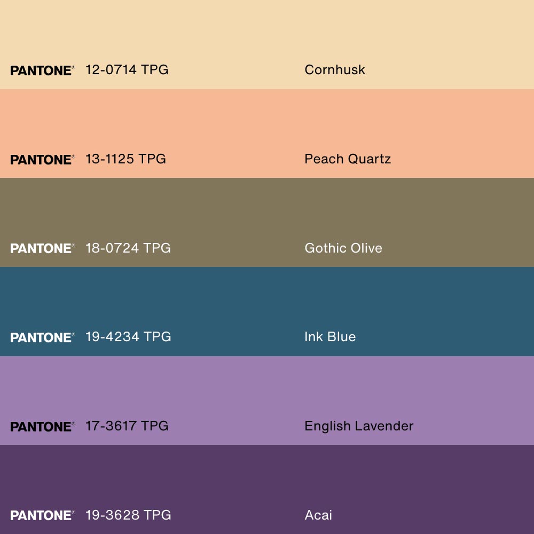Select the 17-3617 TPG code text
The height and width of the screenshot is (534, 534).
(127, 426)
